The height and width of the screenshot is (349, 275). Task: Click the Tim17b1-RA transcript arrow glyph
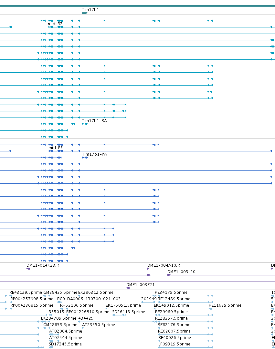coord(85,124)
